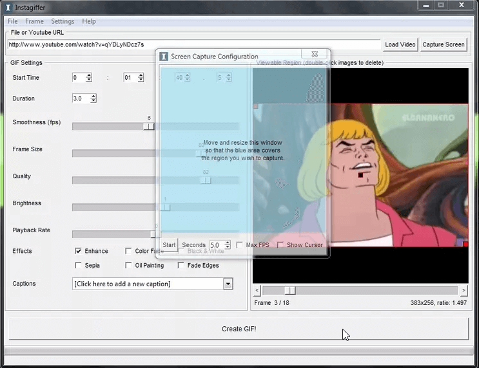
Task: Click the Brightness slider handle
Action: coord(165,207)
